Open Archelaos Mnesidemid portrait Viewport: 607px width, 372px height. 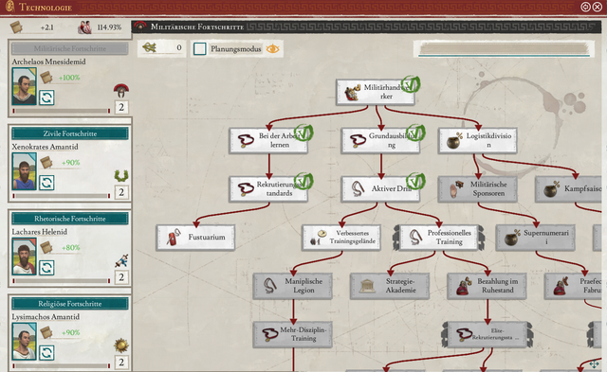click(24, 86)
